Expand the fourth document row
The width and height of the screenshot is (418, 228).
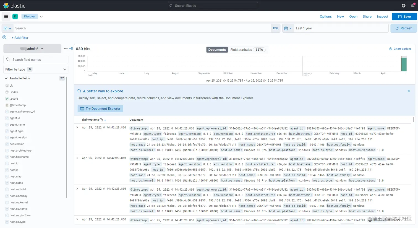77,219
